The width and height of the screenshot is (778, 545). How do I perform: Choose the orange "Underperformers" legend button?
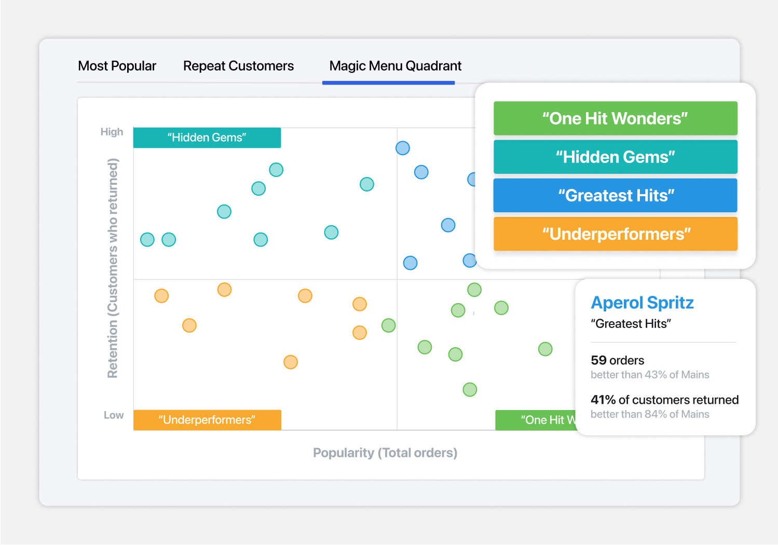click(x=615, y=234)
